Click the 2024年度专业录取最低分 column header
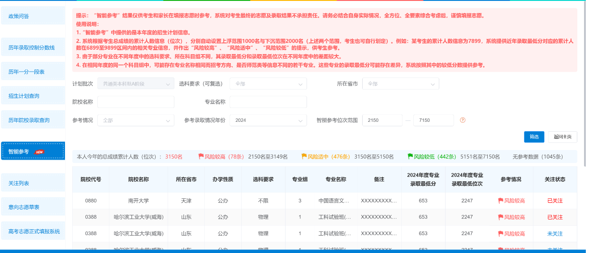The width and height of the screenshot is (593, 253). click(423, 179)
